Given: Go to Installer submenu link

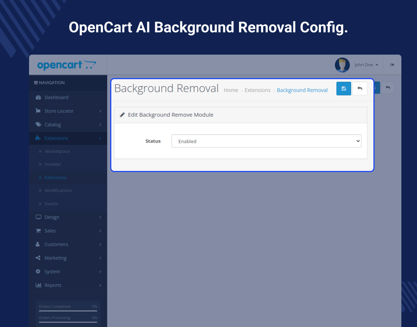Looking at the screenshot, I should click(x=52, y=164).
